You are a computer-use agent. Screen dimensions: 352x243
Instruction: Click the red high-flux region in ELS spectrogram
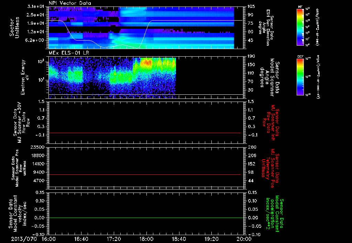click(147, 62)
